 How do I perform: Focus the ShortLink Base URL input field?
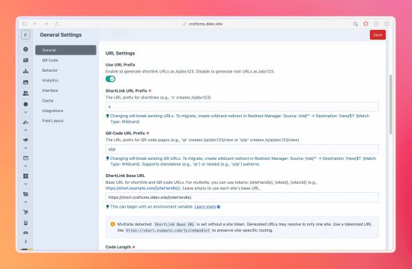(x=242, y=197)
